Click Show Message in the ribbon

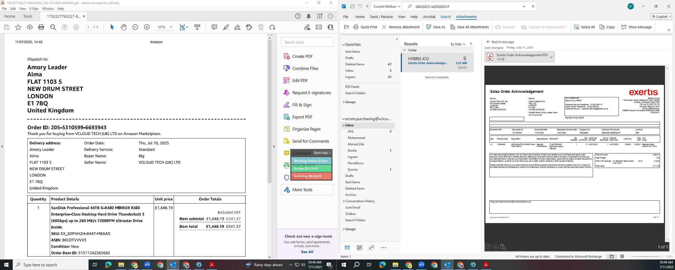tap(636, 27)
